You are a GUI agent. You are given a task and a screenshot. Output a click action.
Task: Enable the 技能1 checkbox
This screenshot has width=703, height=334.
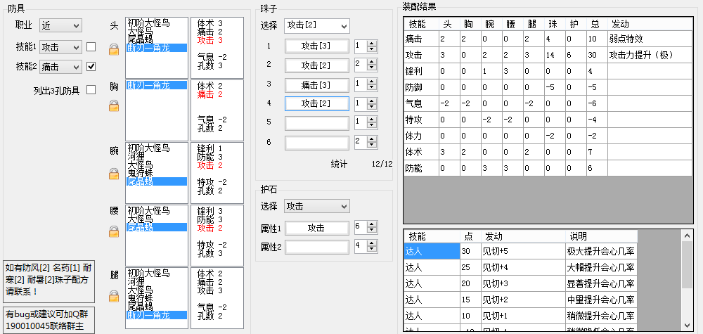pyautogui.click(x=91, y=47)
